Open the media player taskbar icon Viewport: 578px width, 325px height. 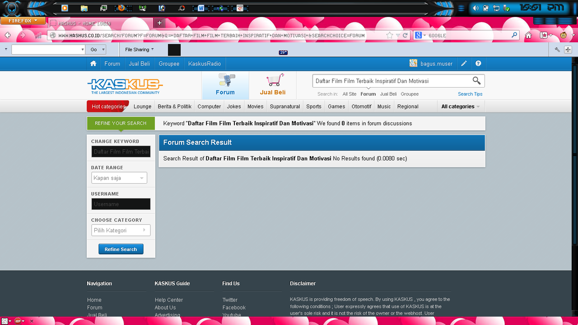click(65, 8)
